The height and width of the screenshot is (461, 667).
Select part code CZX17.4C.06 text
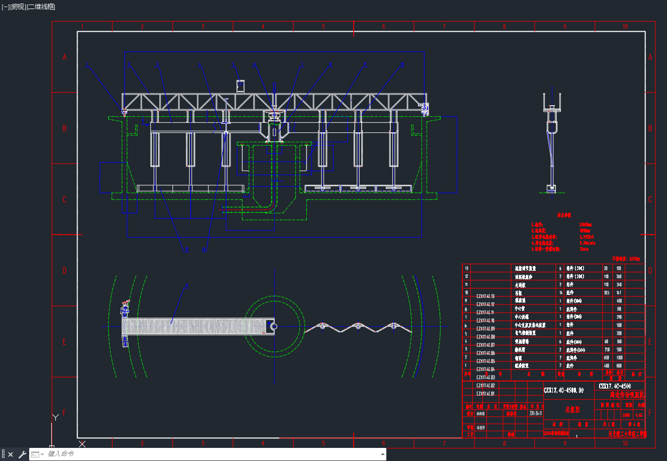pyautogui.click(x=485, y=353)
